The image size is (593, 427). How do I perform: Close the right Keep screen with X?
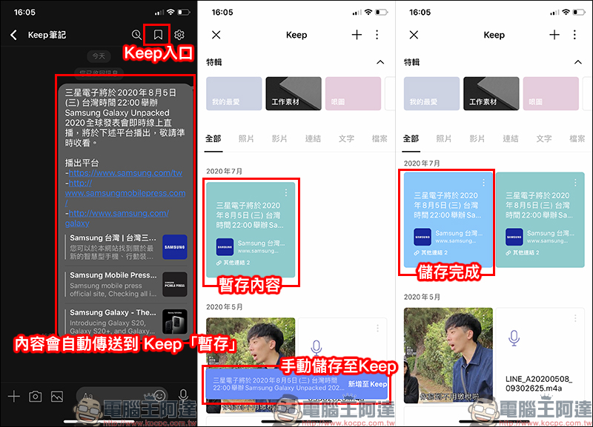click(414, 35)
